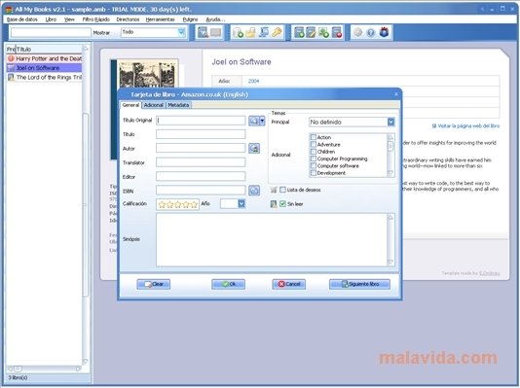Click the quick search box in toolbar

coord(51,32)
